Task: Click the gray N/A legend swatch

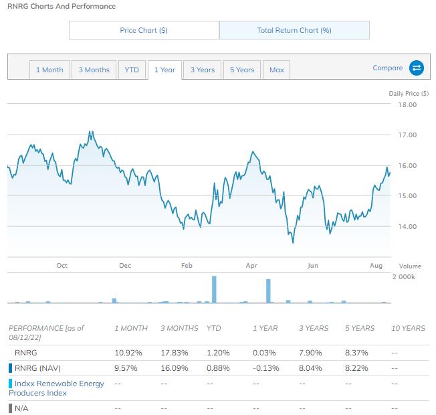Action: (10, 408)
